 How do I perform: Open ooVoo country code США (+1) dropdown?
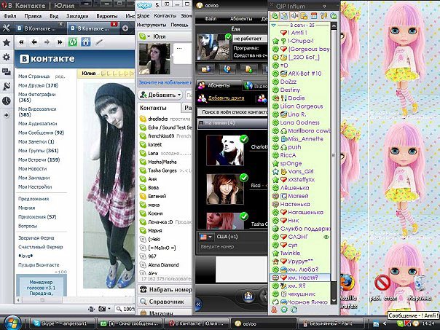point(205,237)
